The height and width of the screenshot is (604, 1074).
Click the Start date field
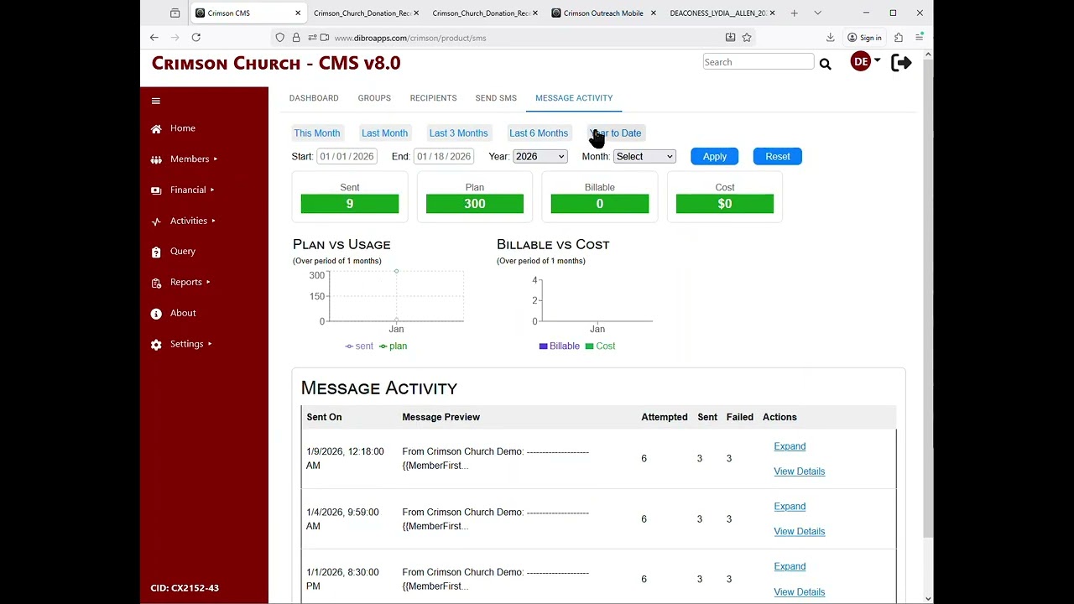(x=347, y=157)
